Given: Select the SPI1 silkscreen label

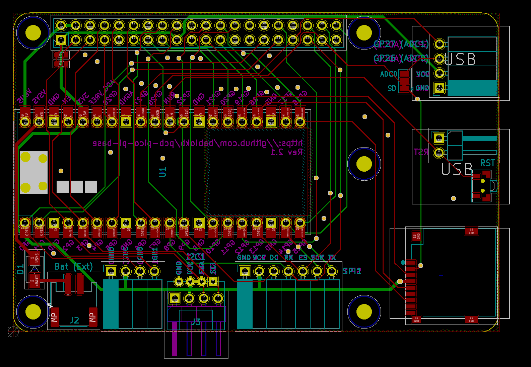Looking at the screenshot, I should (352, 271).
